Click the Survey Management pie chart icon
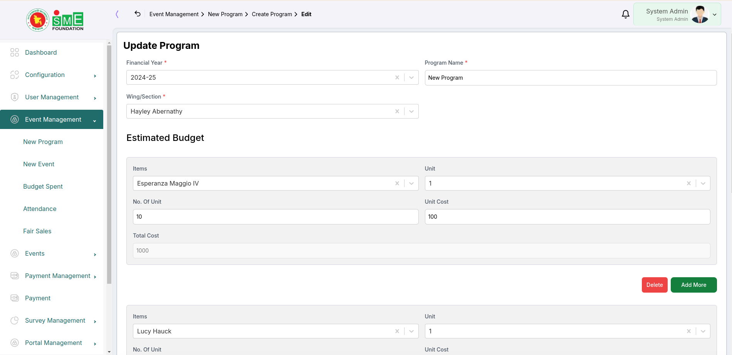 15,320
